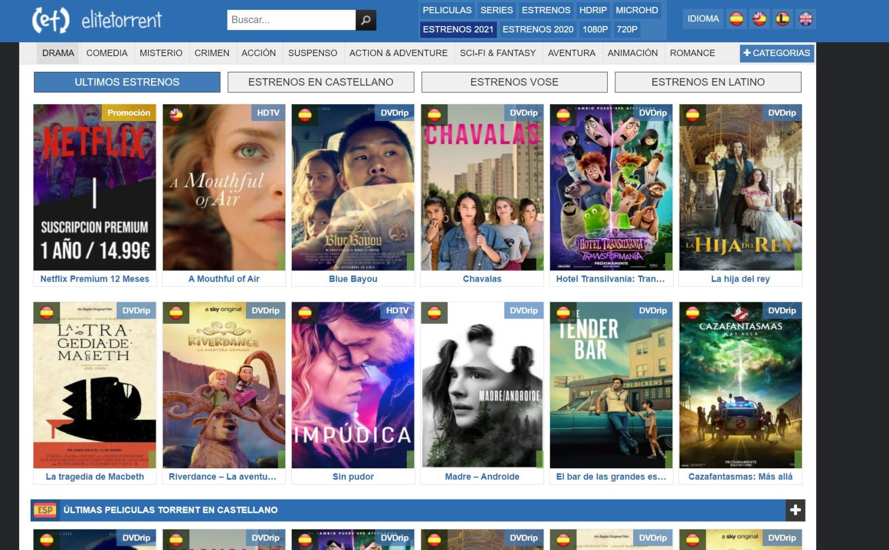The height and width of the screenshot is (550, 889).
Task: Switch to Estrenos VOSE tab
Action: (514, 82)
